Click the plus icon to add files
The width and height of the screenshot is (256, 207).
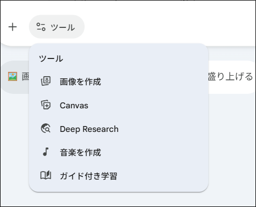(12, 27)
